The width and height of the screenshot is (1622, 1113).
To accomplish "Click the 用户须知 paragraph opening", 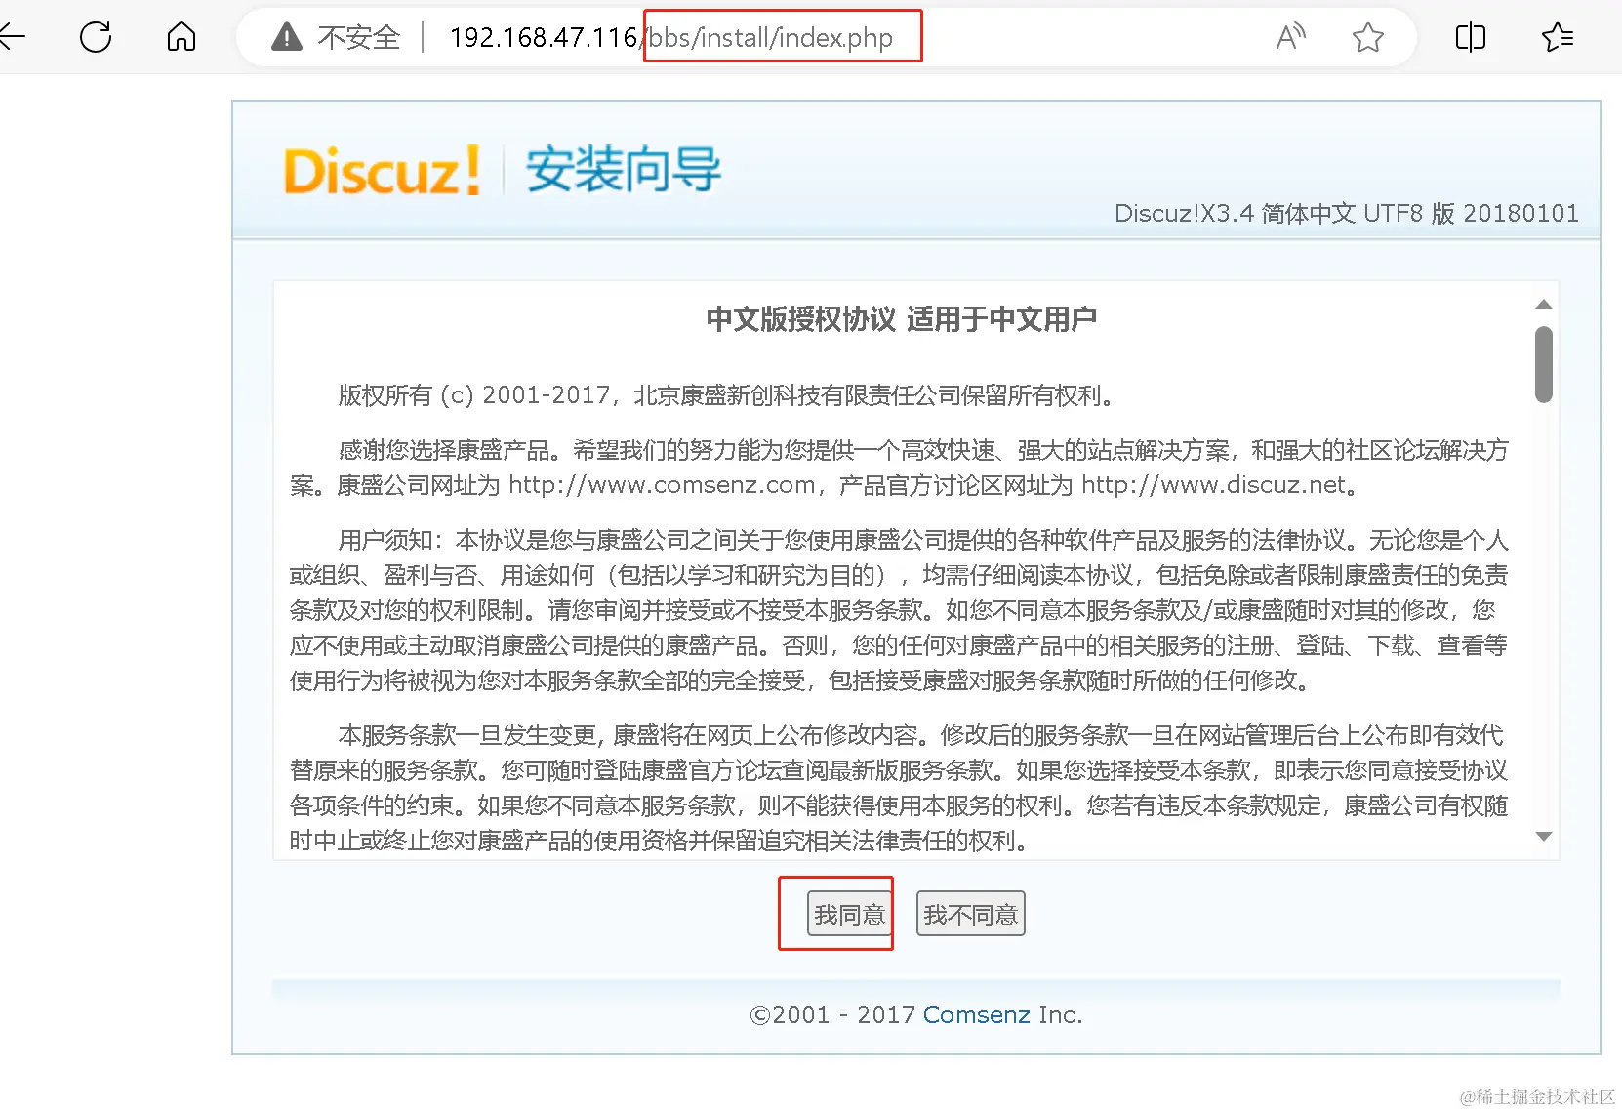I will tap(390, 540).
